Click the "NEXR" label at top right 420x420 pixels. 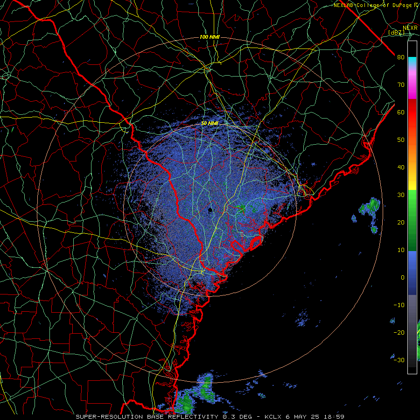click(410, 28)
